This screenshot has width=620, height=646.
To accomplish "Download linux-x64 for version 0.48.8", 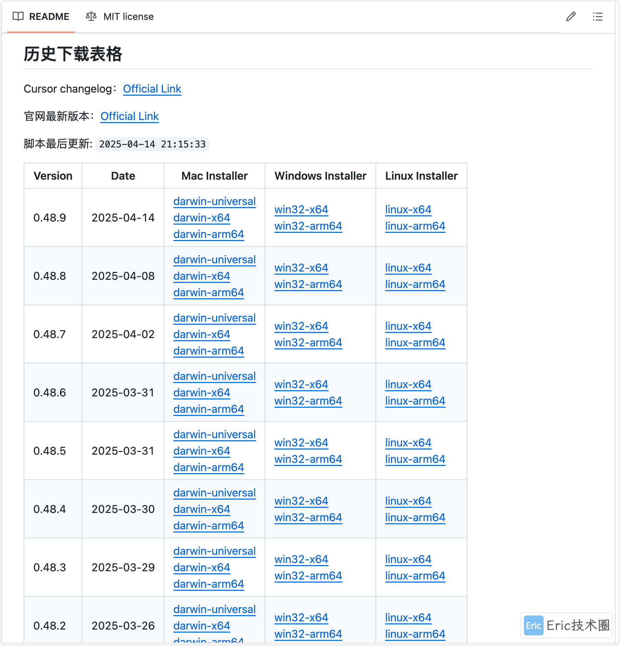I will coord(408,268).
